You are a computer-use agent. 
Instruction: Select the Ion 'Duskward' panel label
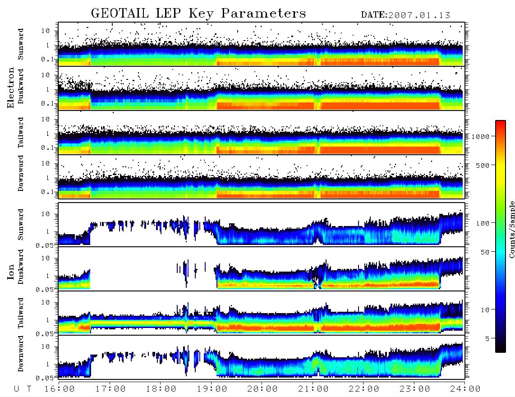[21, 267]
